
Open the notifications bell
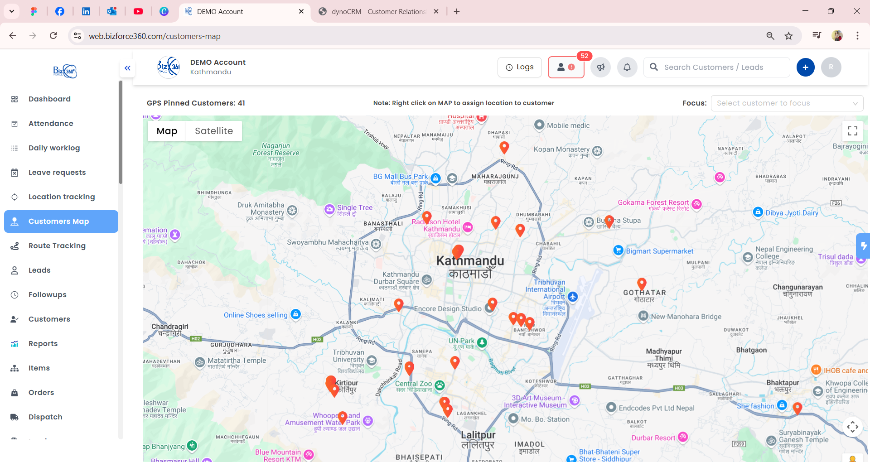click(x=627, y=67)
